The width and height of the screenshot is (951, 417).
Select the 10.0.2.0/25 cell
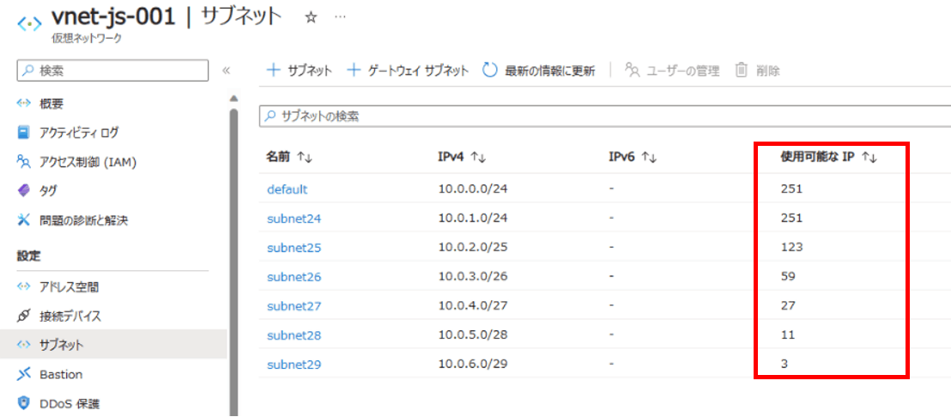pos(472,247)
